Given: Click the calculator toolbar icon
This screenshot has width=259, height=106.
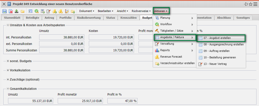Looking at the screenshot, I should coord(43,11).
